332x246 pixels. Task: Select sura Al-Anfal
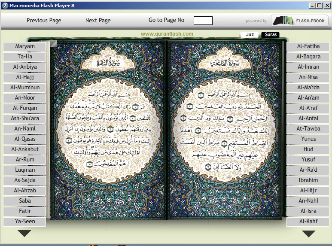click(x=308, y=118)
